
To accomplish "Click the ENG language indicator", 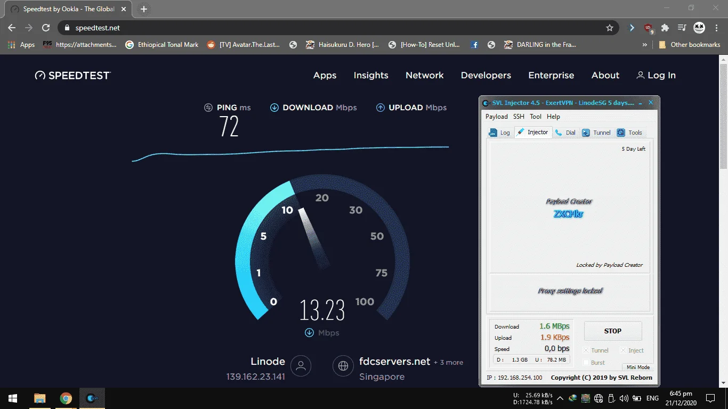I will pos(652,398).
